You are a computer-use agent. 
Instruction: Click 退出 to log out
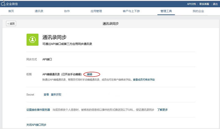pos(215,4)
